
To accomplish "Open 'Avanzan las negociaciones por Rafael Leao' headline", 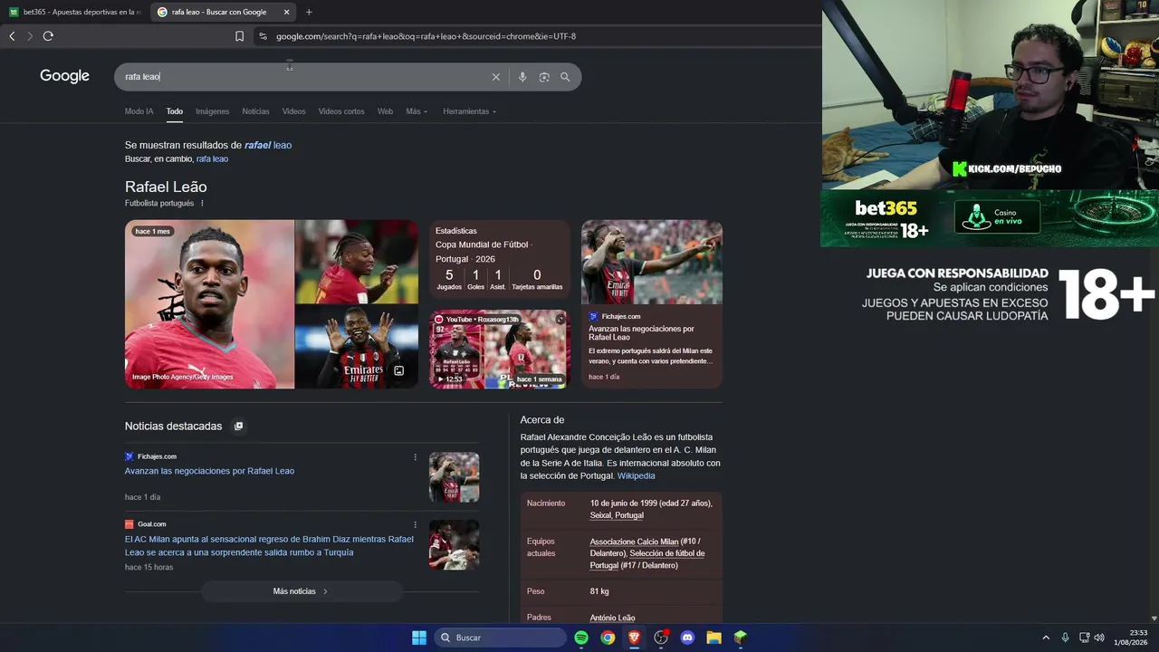I will pos(209,471).
